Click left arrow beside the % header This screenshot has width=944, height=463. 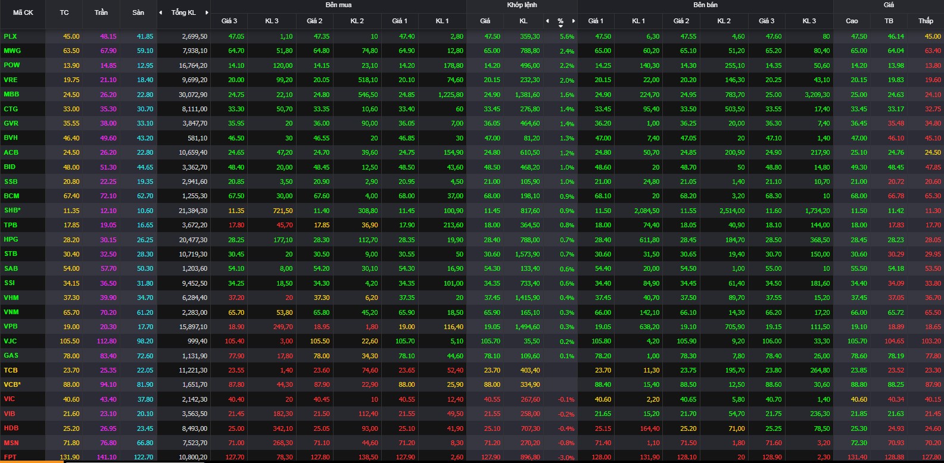tap(547, 21)
